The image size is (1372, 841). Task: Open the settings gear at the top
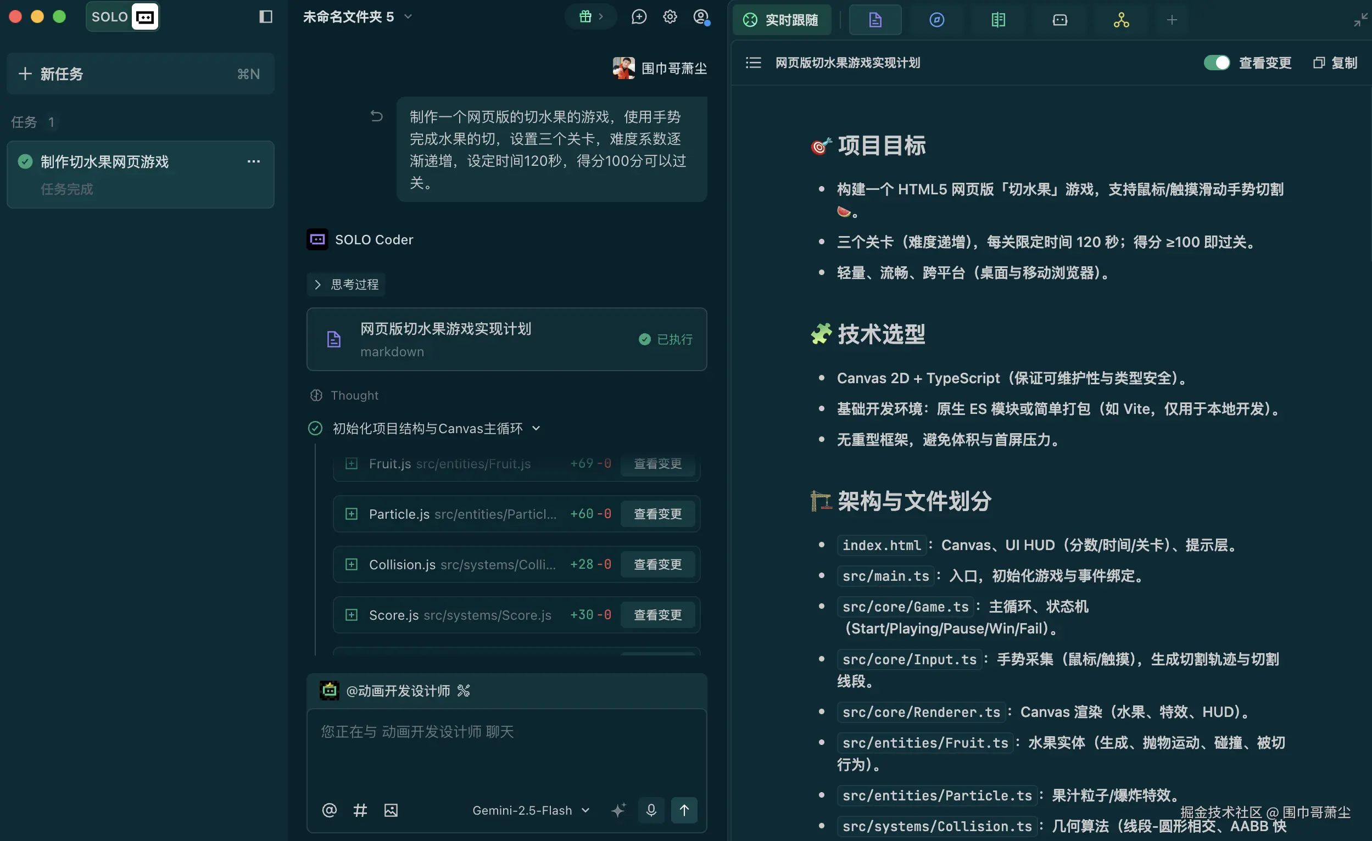[x=670, y=16]
